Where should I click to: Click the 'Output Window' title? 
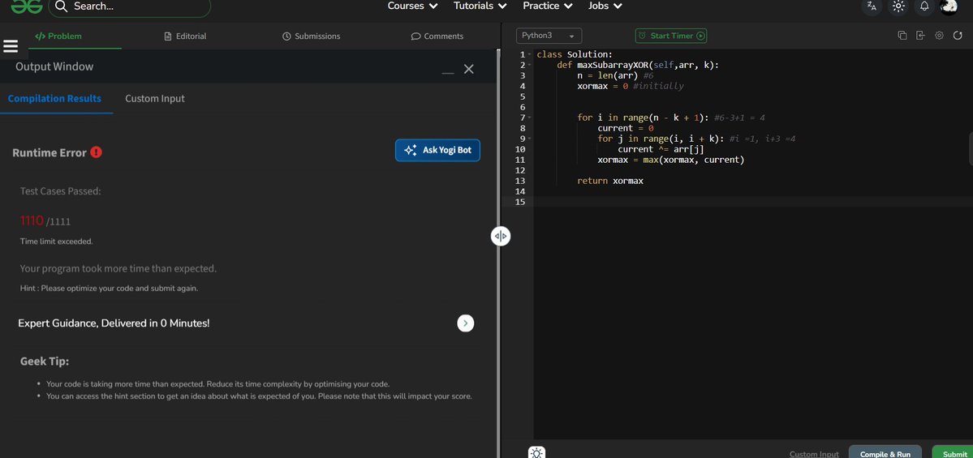pos(54,67)
